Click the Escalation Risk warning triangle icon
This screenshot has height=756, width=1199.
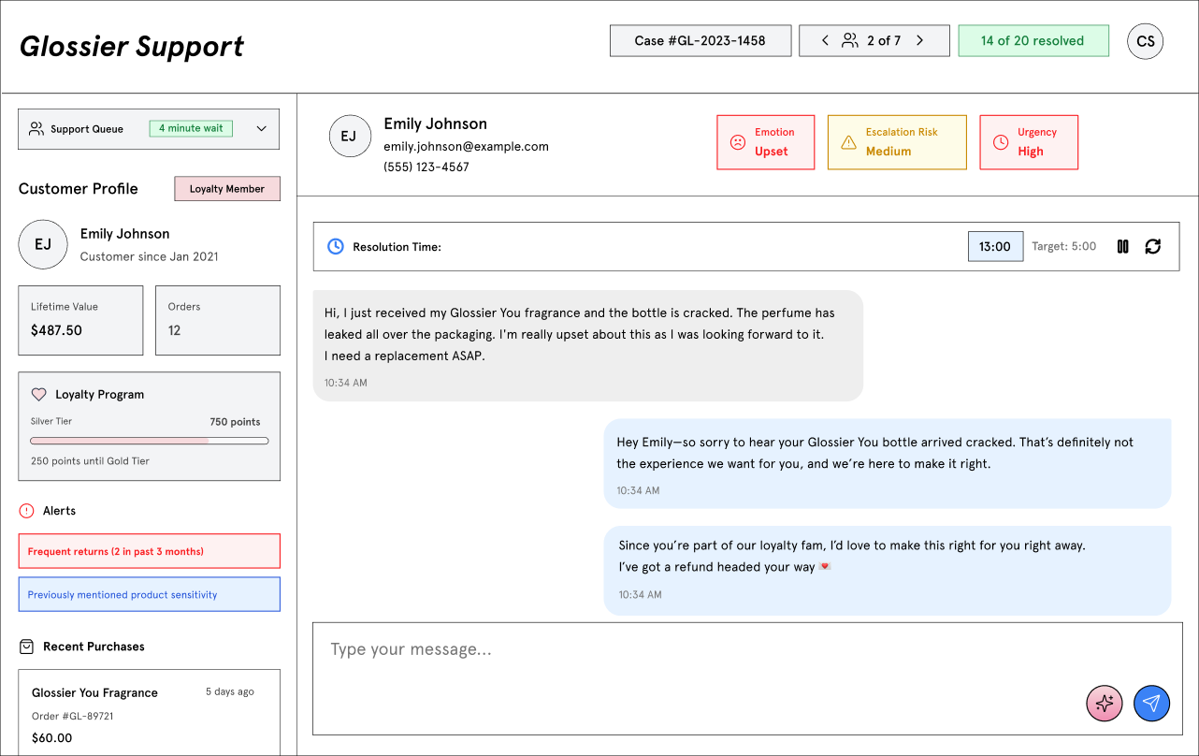click(848, 142)
